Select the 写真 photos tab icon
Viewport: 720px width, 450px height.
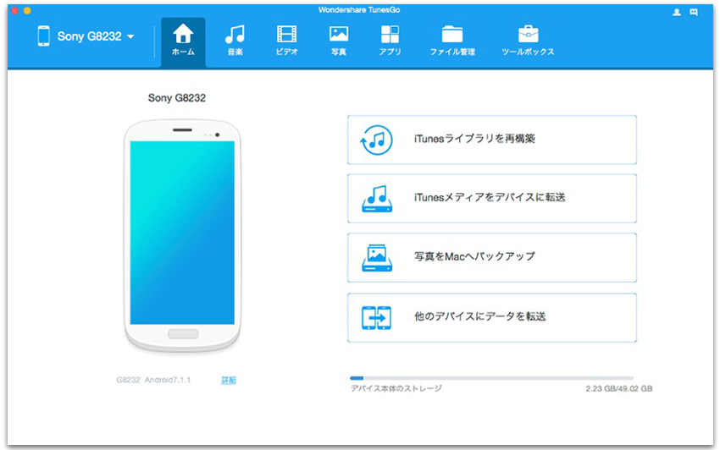click(x=339, y=34)
